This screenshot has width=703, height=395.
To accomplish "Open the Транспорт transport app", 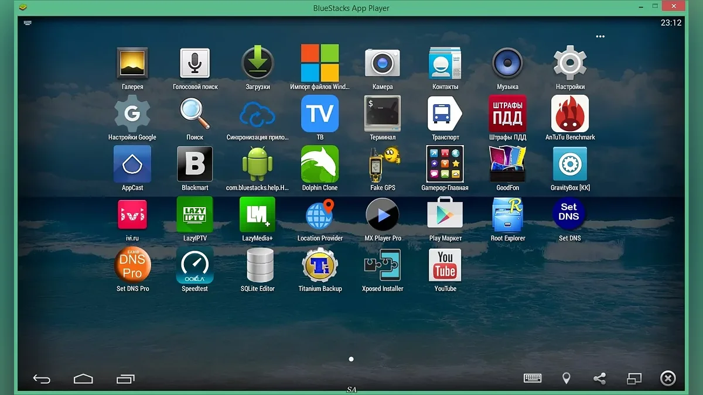I will coord(445,114).
